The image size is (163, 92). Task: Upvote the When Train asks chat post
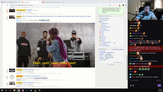point(7,16)
